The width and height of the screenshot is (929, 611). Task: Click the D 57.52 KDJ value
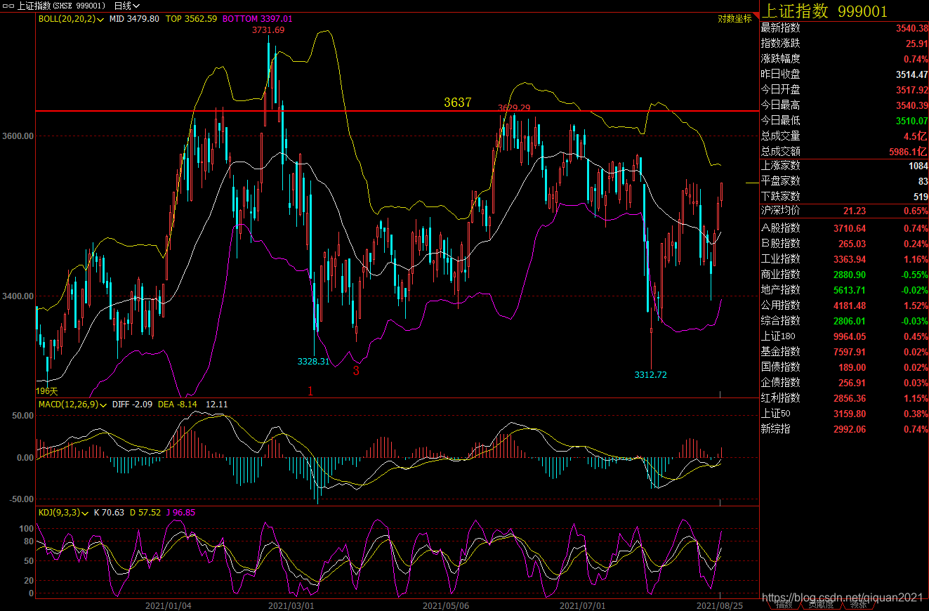click(x=145, y=513)
